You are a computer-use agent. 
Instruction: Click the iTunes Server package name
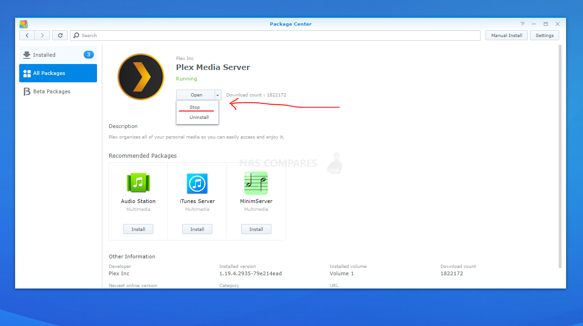point(197,201)
